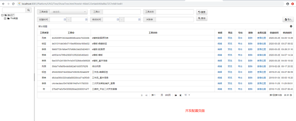
Task: Click the left panel splitter handle
Action: click(34, 77)
